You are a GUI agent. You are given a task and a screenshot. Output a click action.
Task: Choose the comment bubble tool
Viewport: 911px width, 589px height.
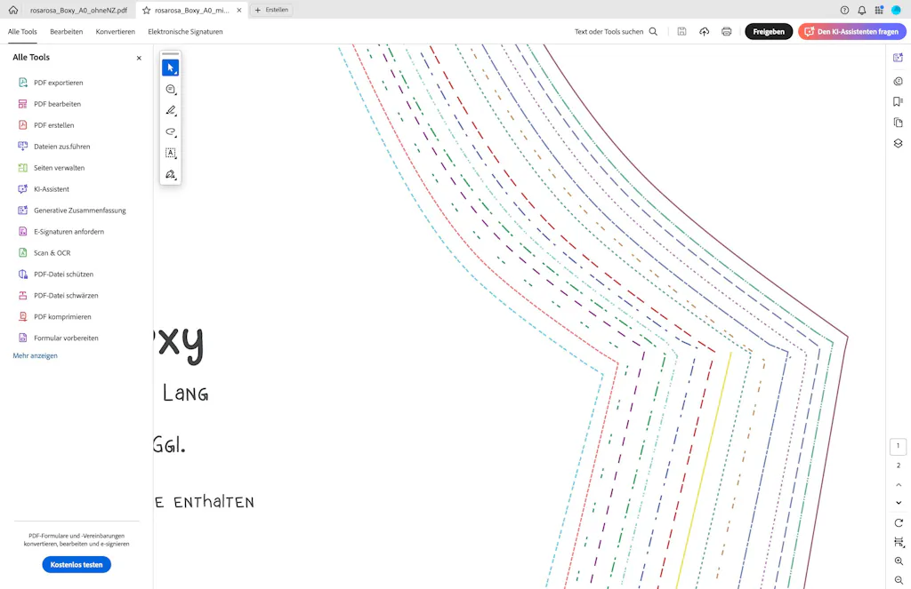[170, 90]
